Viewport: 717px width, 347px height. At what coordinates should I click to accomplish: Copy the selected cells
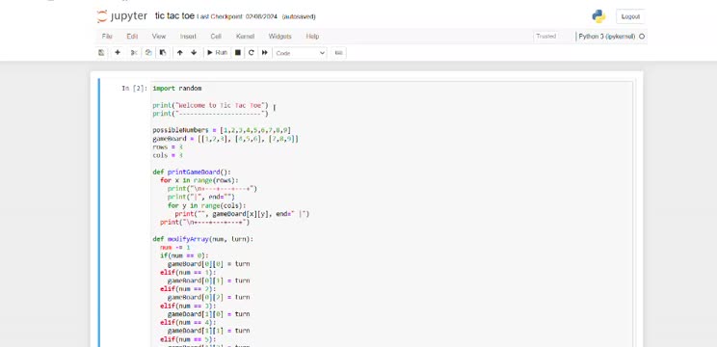[148, 53]
